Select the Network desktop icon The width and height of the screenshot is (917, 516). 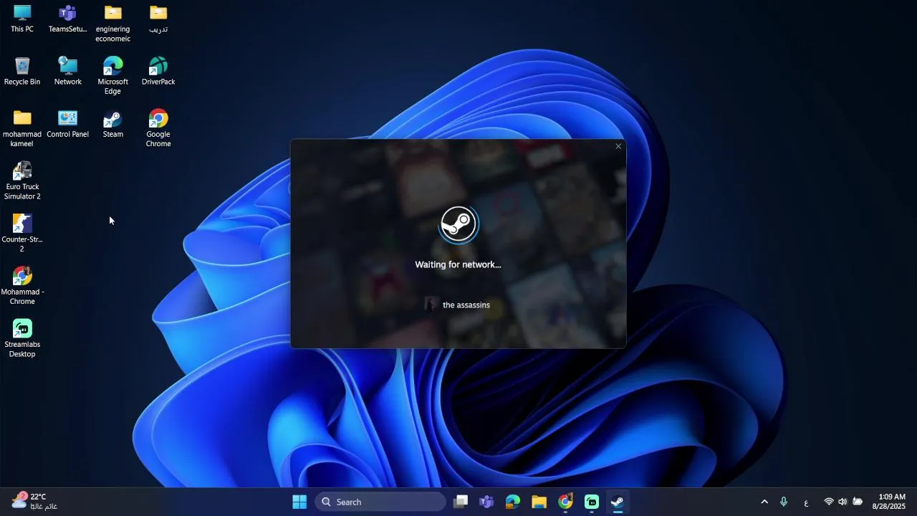(x=67, y=72)
